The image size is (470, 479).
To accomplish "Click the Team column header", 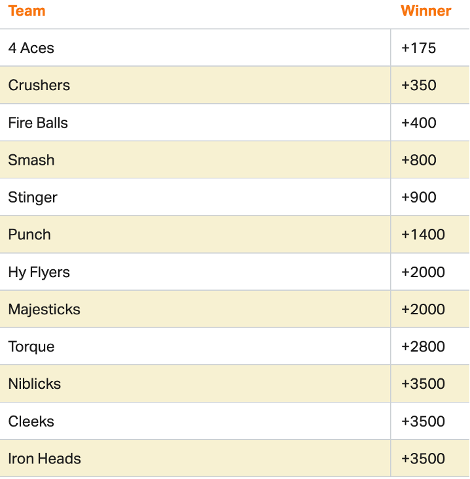I will click(x=27, y=11).
